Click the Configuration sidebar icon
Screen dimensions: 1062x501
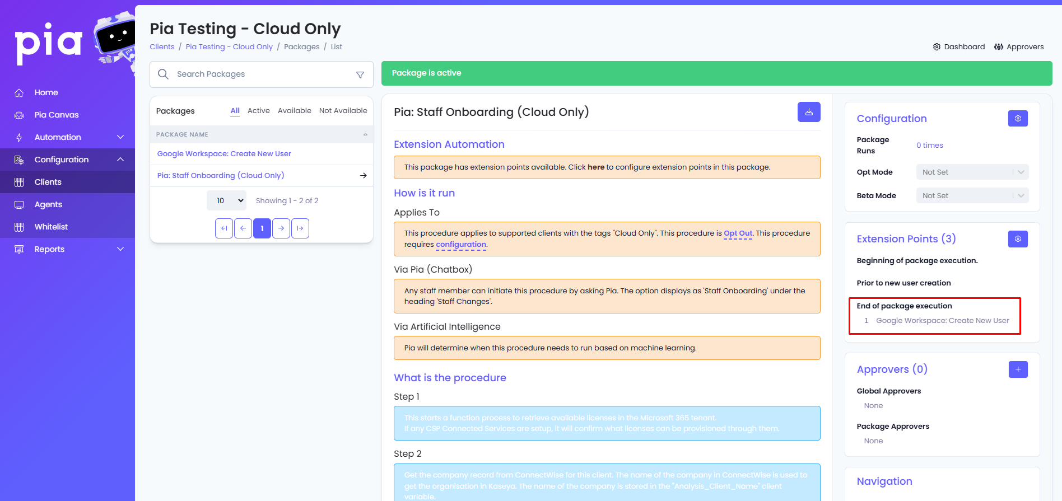click(19, 160)
